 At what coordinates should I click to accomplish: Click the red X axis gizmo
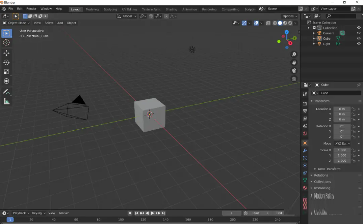pos(290,43)
